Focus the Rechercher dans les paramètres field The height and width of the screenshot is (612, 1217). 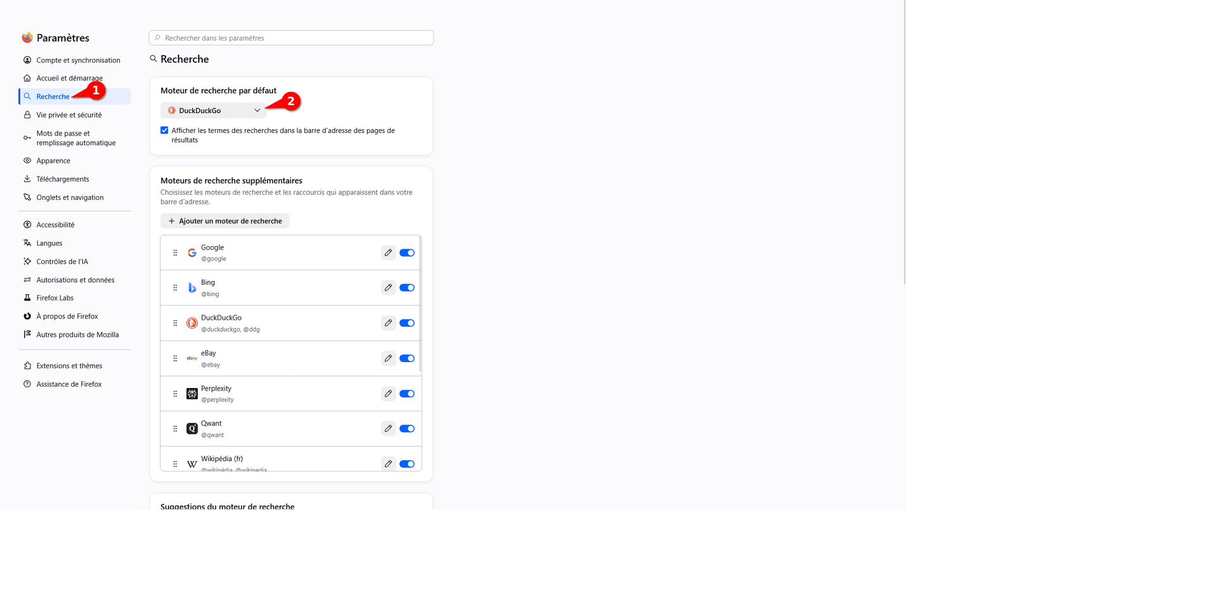[x=292, y=38]
